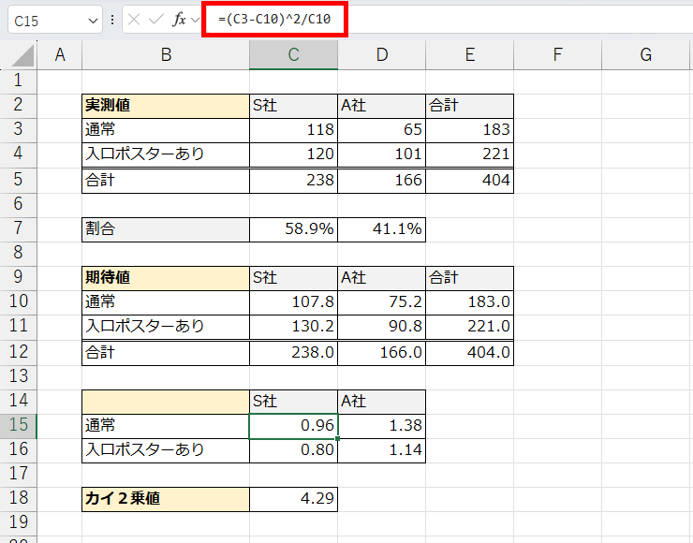Click the 58.9% ratio cell
The height and width of the screenshot is (543, 693).
(293, 228)
